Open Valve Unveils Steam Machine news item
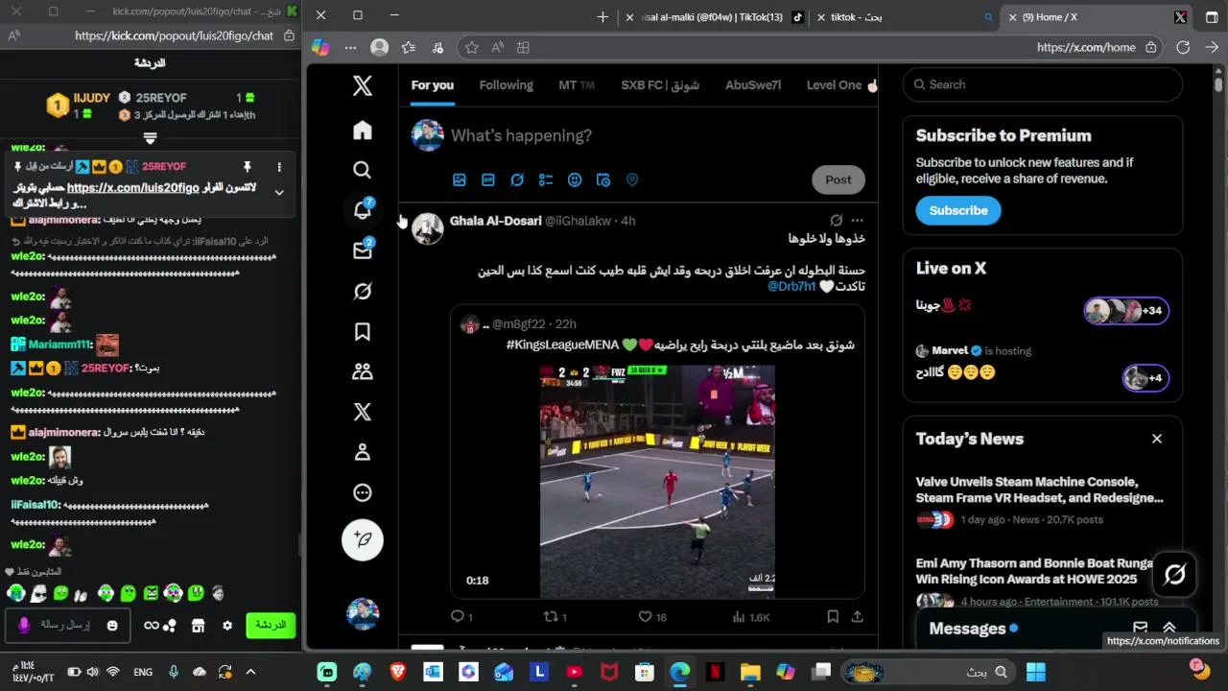Image resolution: width=1228 pixels, height=691 pixels. 1042,500
